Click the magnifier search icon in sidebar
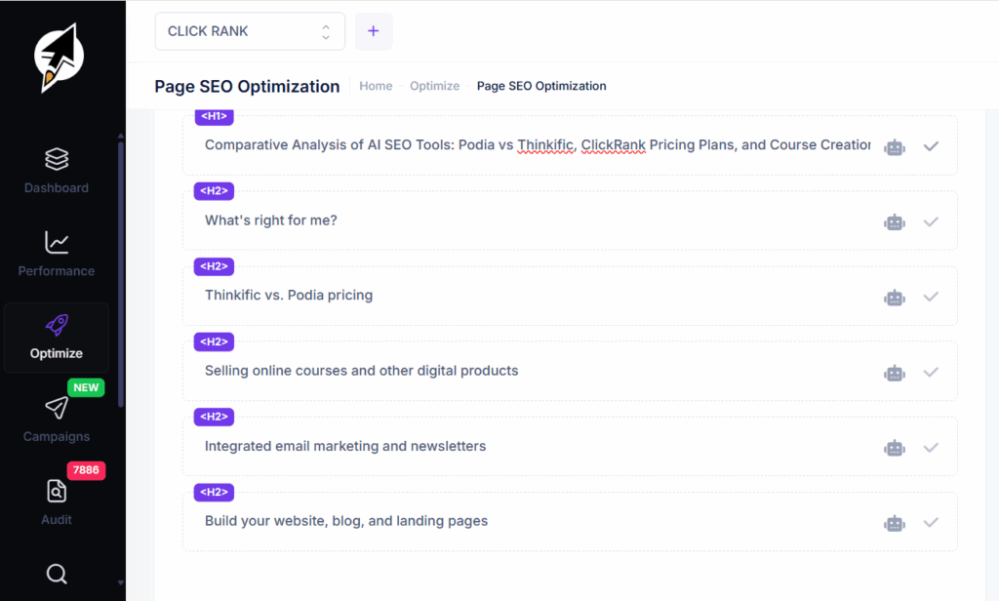The image size is (999, 601). tap(57, 574)
